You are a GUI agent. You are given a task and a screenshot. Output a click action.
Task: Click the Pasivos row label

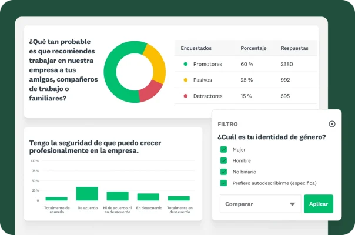tap(202, 80)
